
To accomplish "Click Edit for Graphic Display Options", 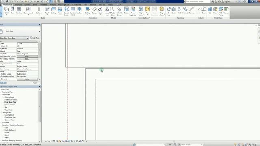I will coord(27,59).
